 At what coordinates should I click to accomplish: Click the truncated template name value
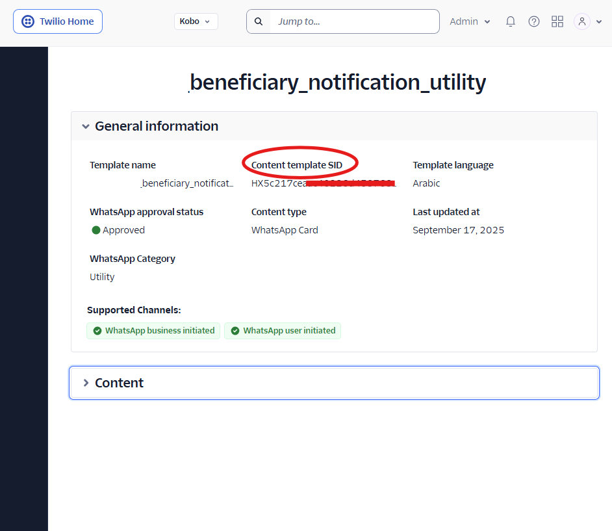187,183
